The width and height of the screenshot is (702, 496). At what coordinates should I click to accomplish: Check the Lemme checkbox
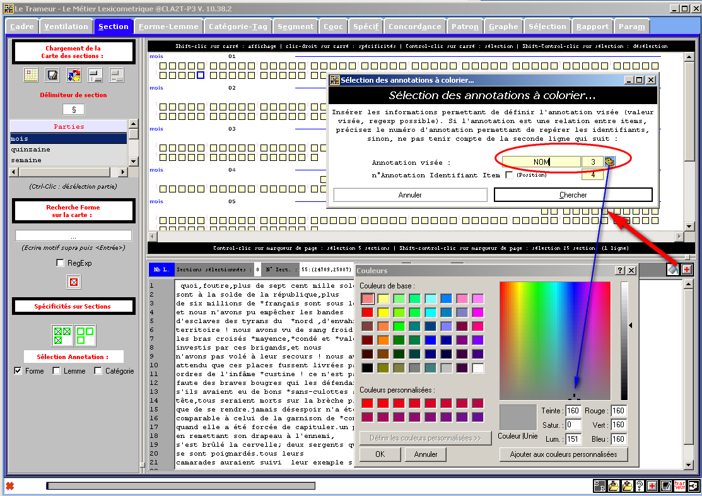56,371
